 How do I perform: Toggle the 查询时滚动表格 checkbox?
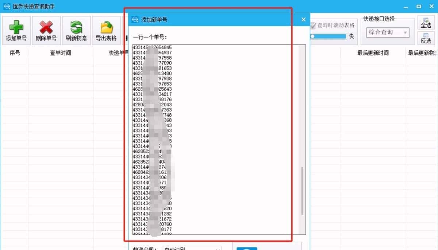pyautogui.click(x=313, y=26)
